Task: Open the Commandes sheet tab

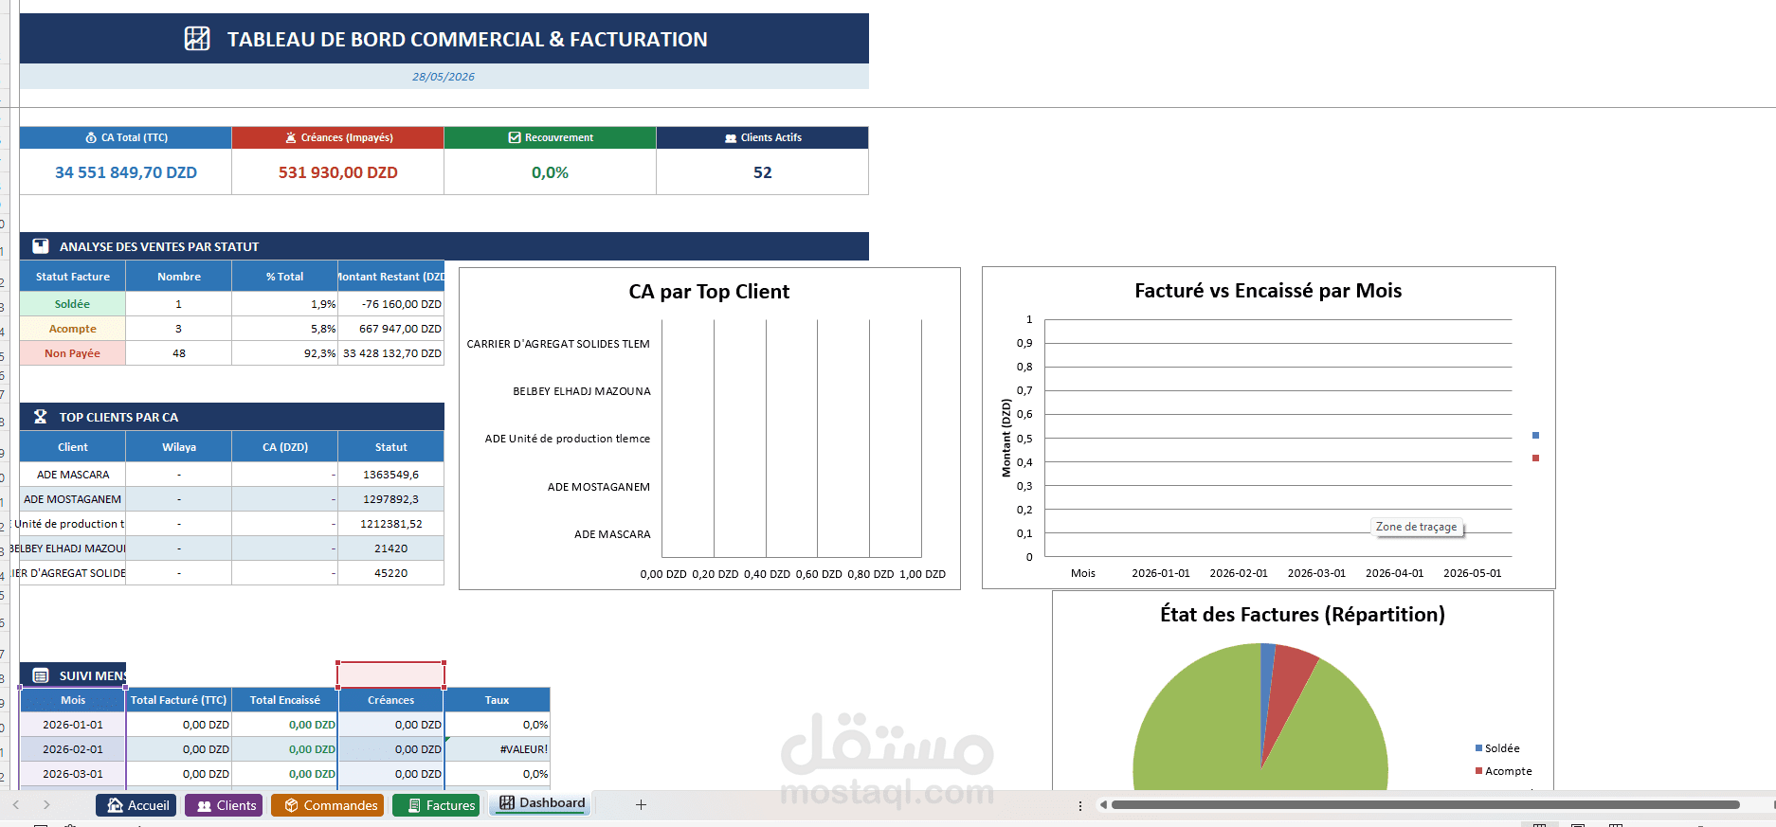Action: [x=328, y=805]
